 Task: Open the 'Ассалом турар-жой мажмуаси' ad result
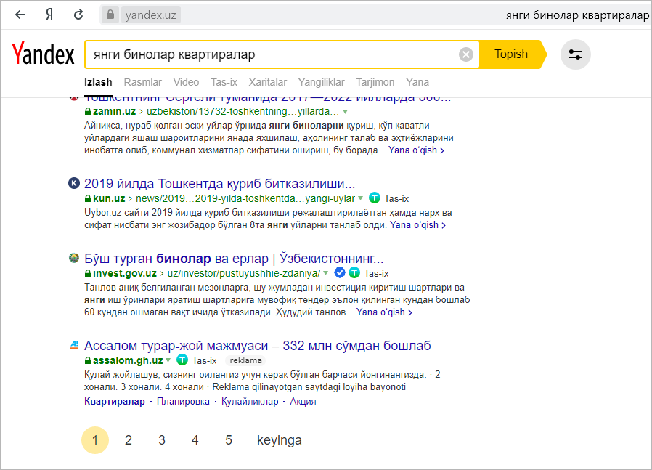point(258,346)
